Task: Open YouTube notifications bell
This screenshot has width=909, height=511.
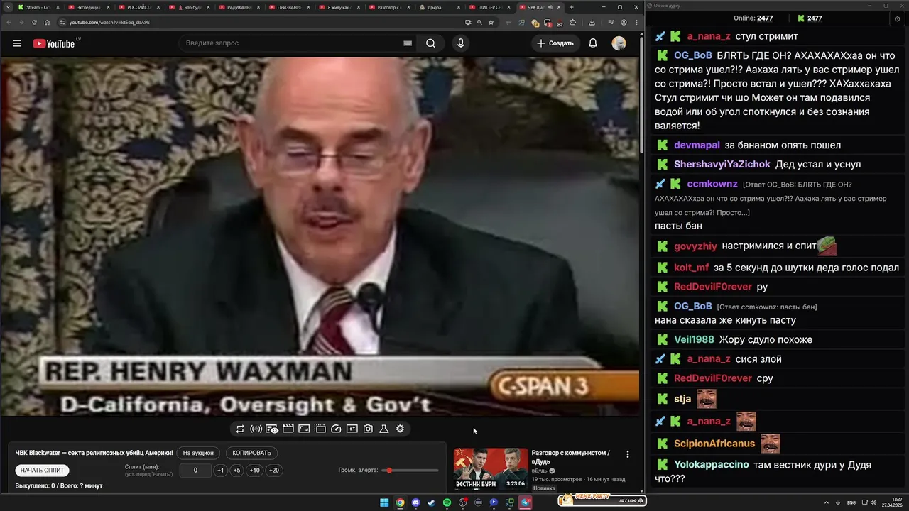Action: (x=593, y=43)
